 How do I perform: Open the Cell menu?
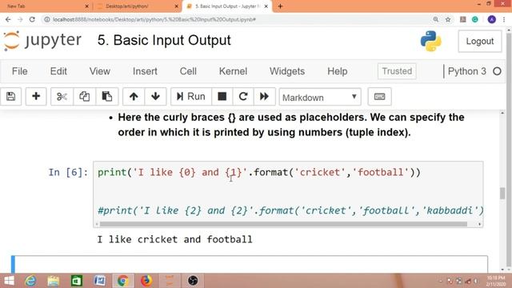188,71
